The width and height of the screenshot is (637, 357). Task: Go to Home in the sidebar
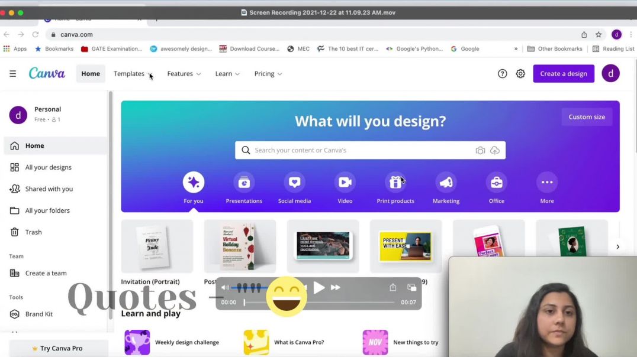[55, 145]
